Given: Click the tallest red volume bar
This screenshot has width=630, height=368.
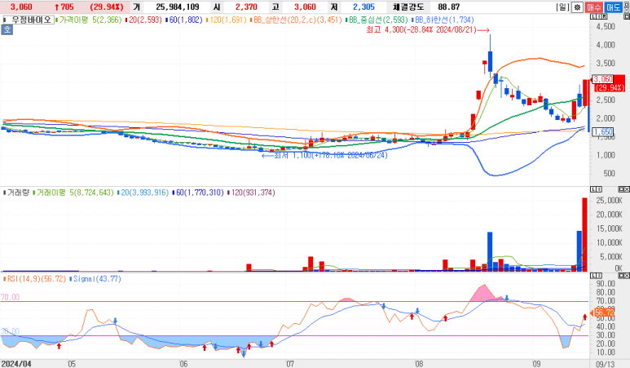Looking at the screenshot, I should tap(584, 234).
